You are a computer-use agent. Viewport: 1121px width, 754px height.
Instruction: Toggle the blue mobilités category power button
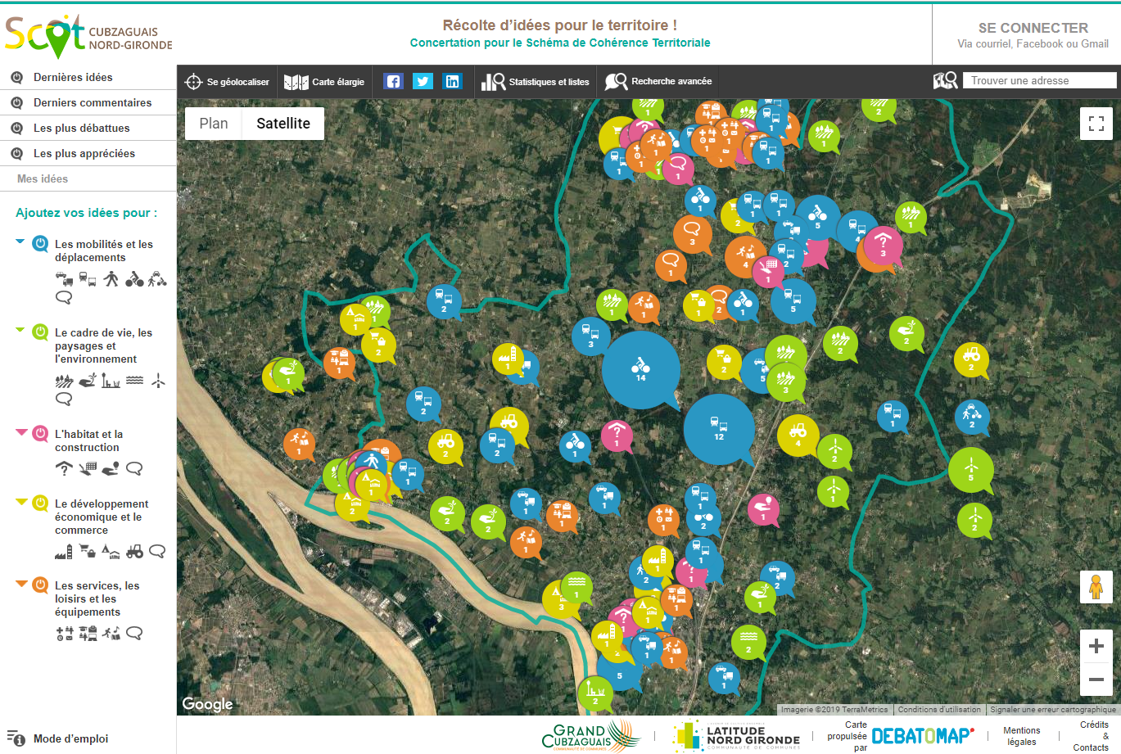(x=40, y=244)
